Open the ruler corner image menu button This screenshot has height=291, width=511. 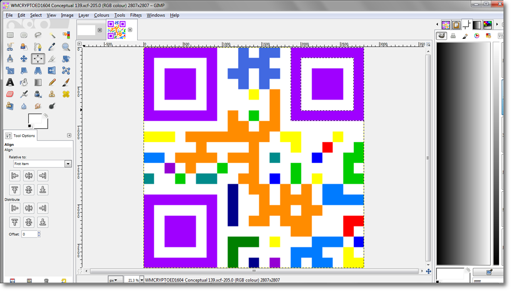pyautogui.click(x=79, y=44)
